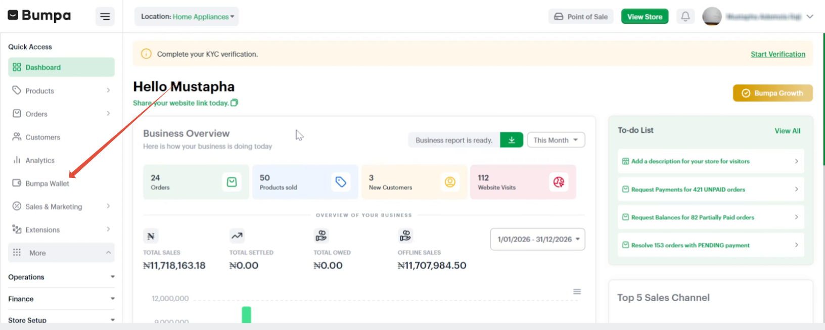Expand the Products chevron in the sidebar
825x330 pixels.
[x=108, y=90]
